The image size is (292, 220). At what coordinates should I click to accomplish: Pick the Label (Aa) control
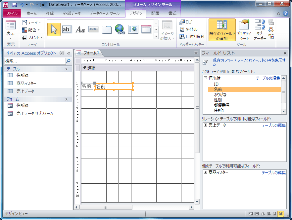point(80,29)
